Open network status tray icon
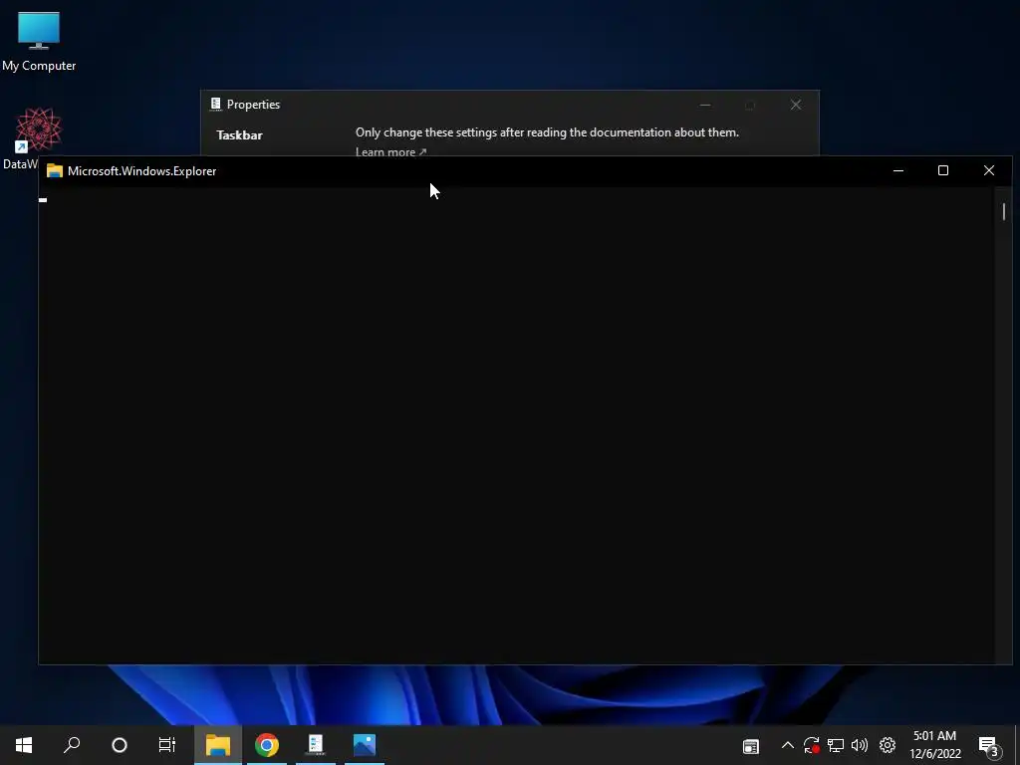 pyautogui.click(x=836, y=745)
